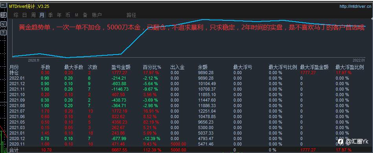Click the 余额 column header
Image resolution: width=373 pixels, height=153 pixels.
point(203,67)
